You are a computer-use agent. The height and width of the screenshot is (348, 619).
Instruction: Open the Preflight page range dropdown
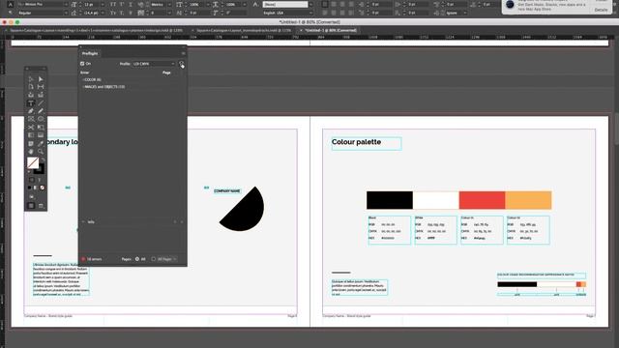pyautogui.click(x=166, y=259)
